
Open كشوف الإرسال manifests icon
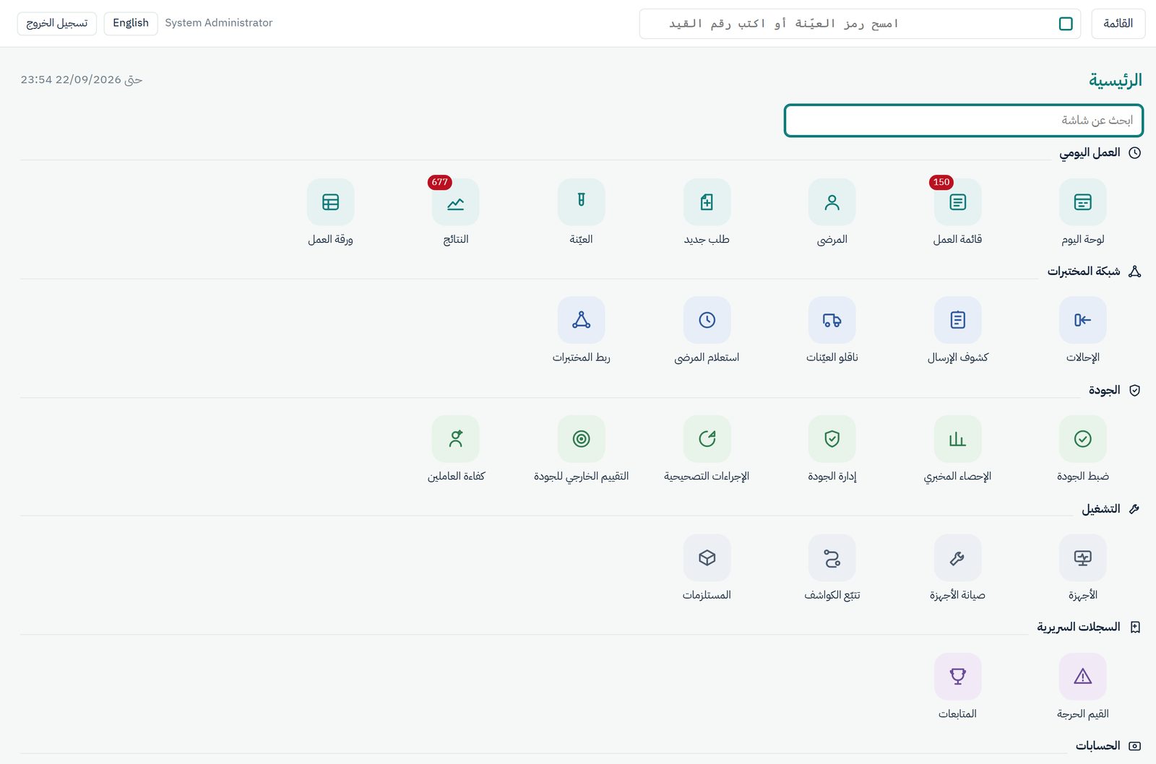957,320
